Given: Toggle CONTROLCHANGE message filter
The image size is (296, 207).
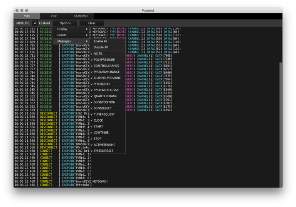Looking at the screenshot, I should click(x=107, y=66).
